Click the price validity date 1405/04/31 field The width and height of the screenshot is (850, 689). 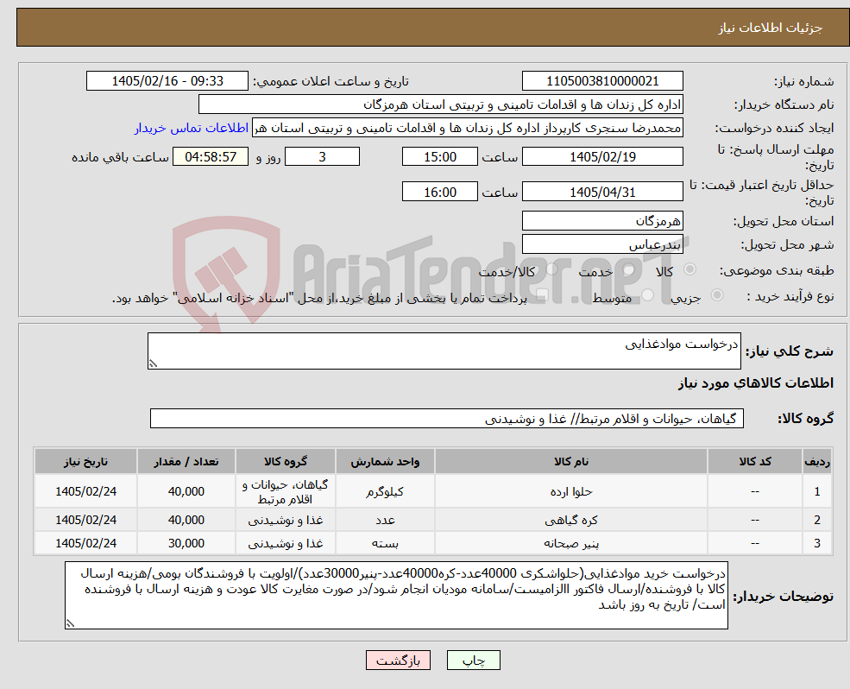[602, 192]
